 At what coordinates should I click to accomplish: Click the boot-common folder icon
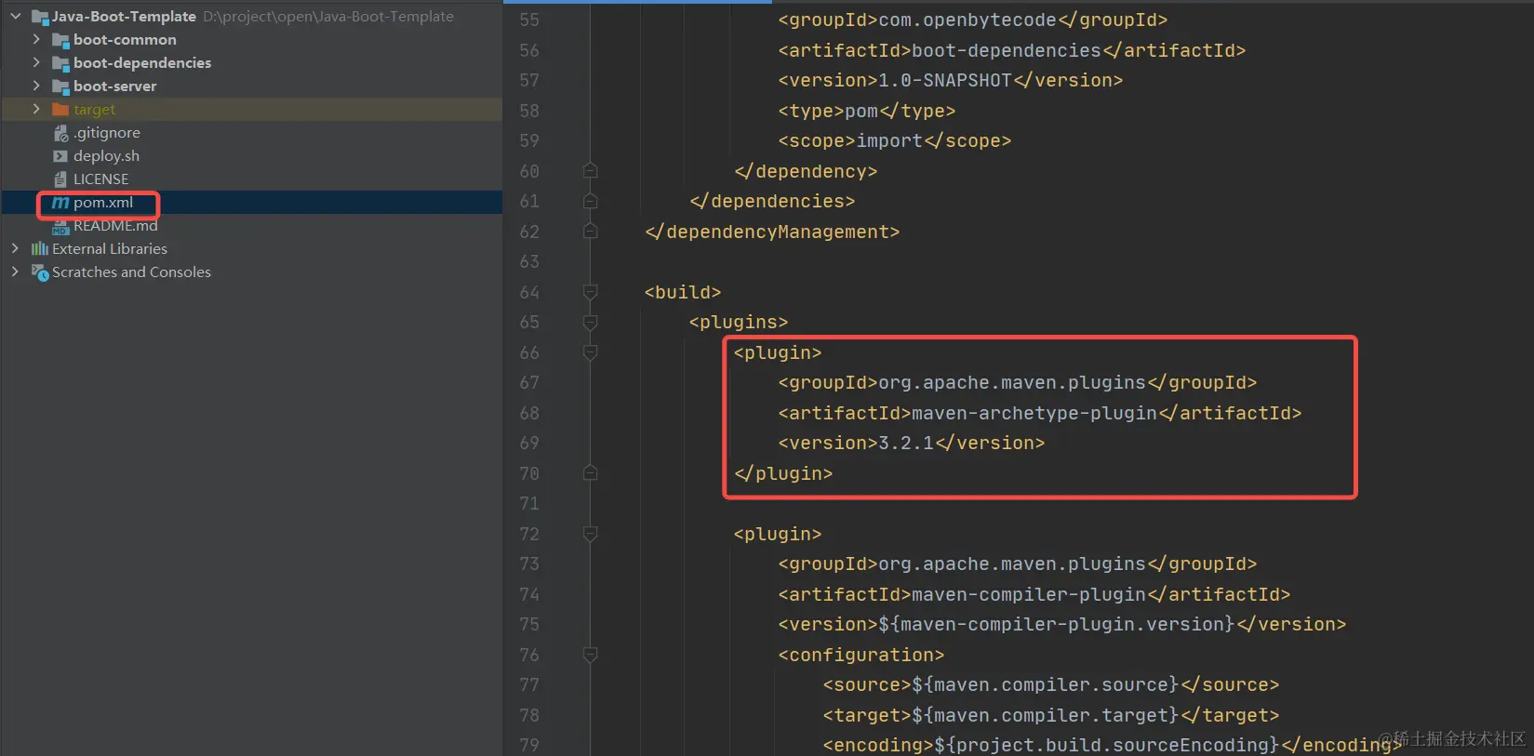point(60,40)
